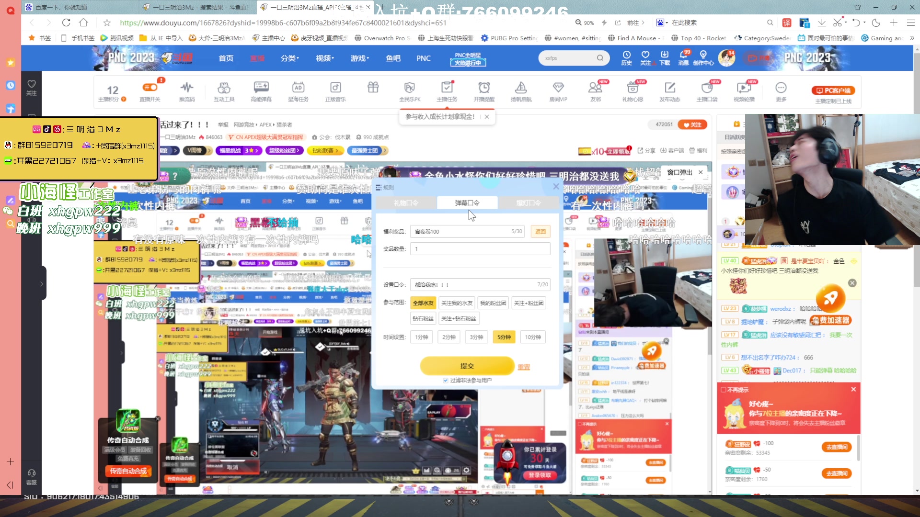Click the 返回 back button

(x=540, y=232)
